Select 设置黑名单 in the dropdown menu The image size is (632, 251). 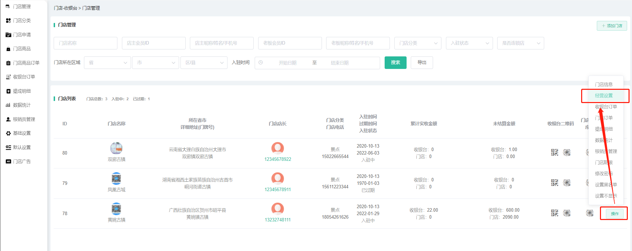pyautogui.click(x=606, y=185)
